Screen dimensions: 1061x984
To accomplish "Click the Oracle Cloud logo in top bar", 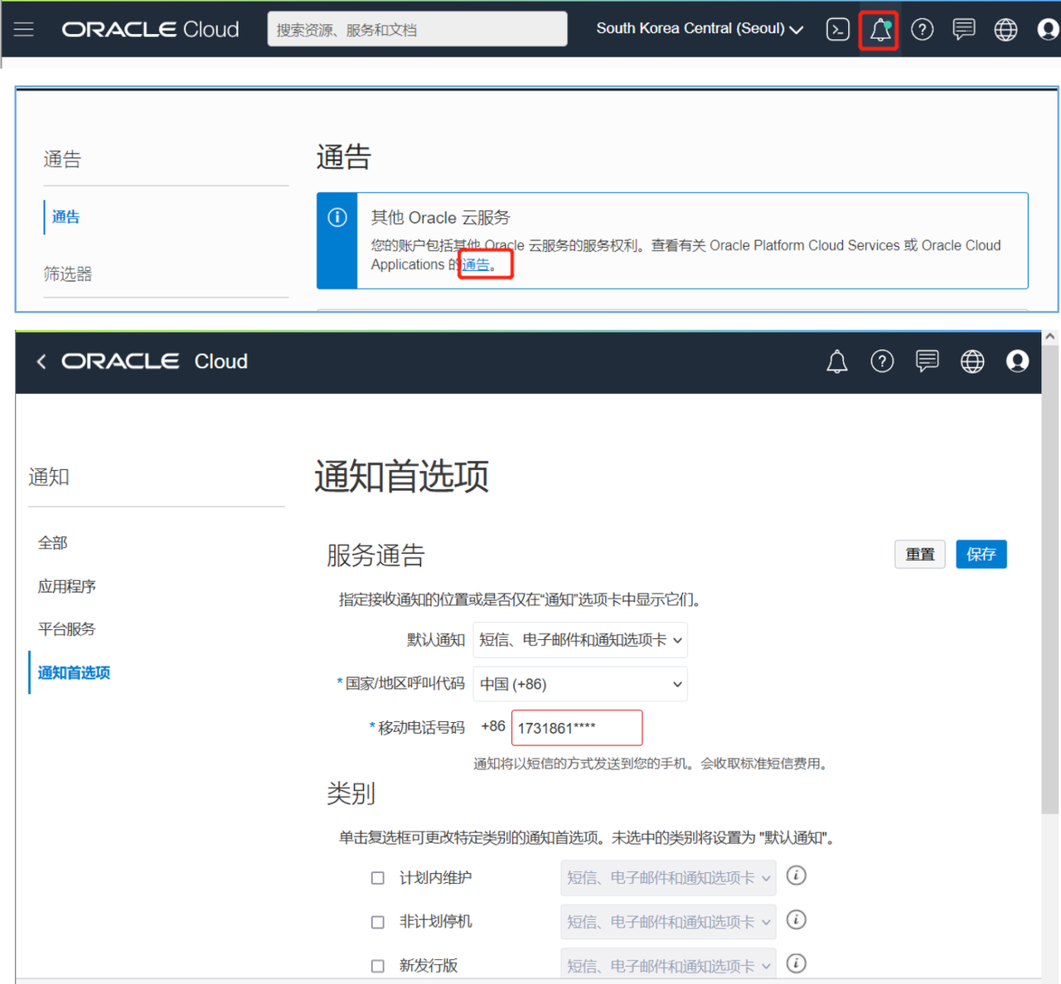I will pyautogui.click(x=150, y=29).
